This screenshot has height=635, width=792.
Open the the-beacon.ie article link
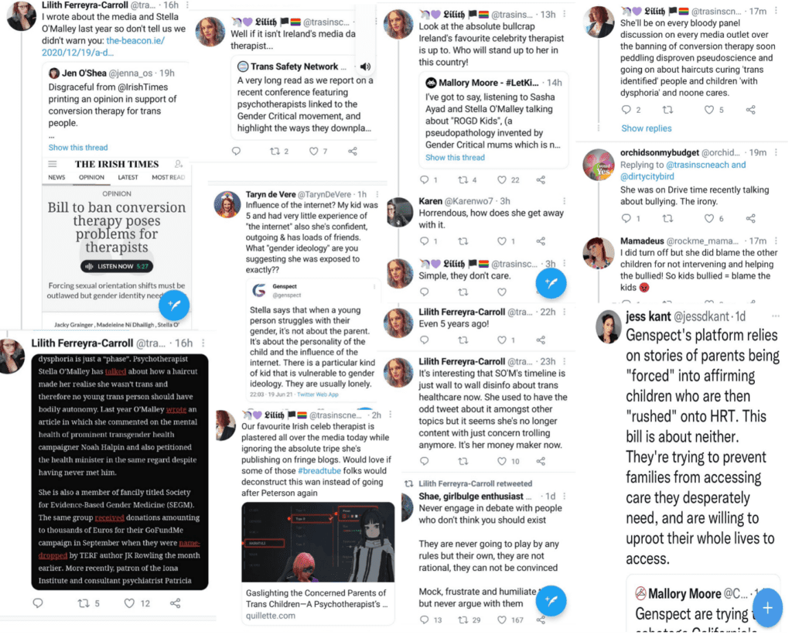(103, 46)
